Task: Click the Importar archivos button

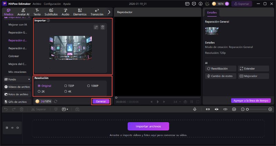Action: 148,126
